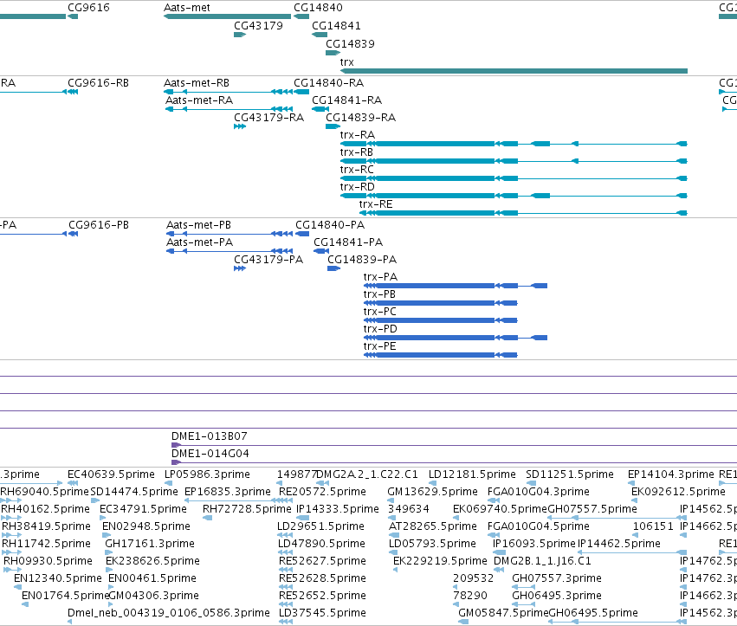The width and height of the screenshot is (737, 626).
Task: Click the 149877 EST glyph
Action: (280, 483)
